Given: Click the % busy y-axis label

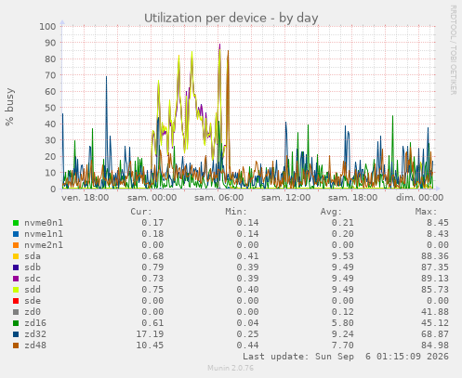Looking at the screenshot, I should click(9, 107).
